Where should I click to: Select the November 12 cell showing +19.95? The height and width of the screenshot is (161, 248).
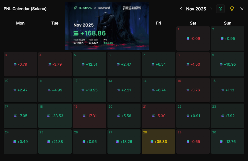pos(89,90)
